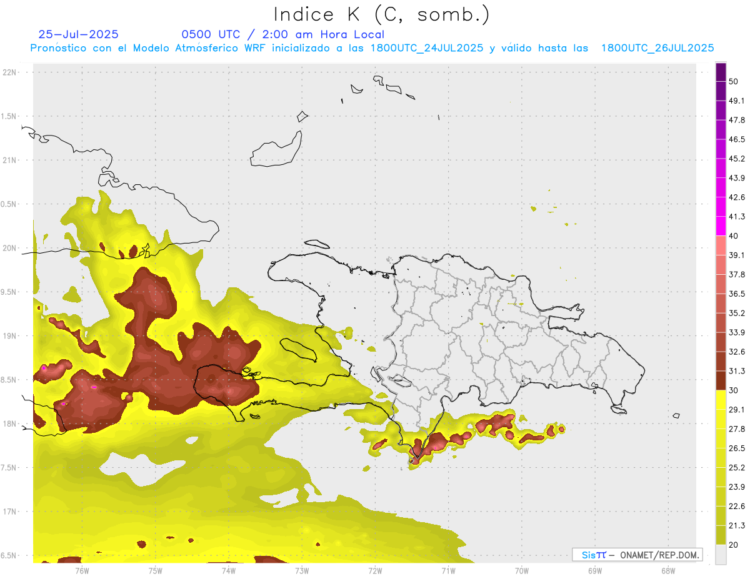Click longitude label "69W"
This screenshot has width=750, height=579.
(595, 570)
